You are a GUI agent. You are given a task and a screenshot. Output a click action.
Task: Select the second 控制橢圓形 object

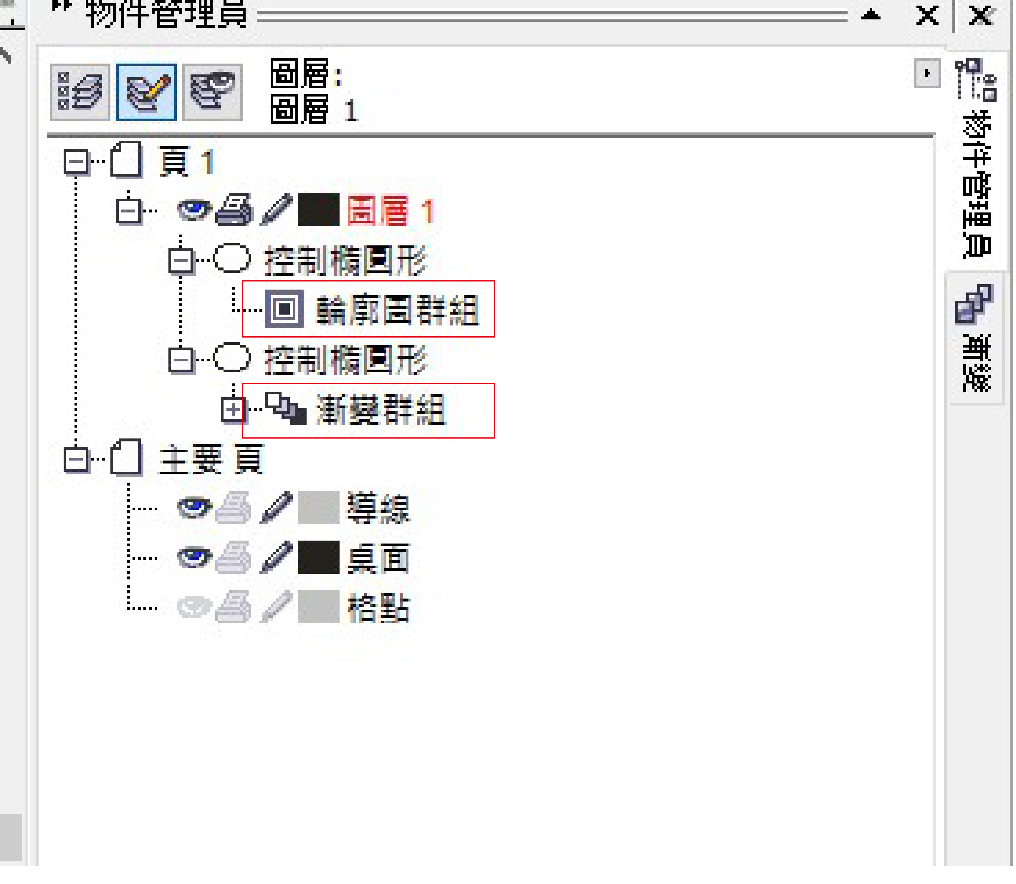tap(346, 360)
